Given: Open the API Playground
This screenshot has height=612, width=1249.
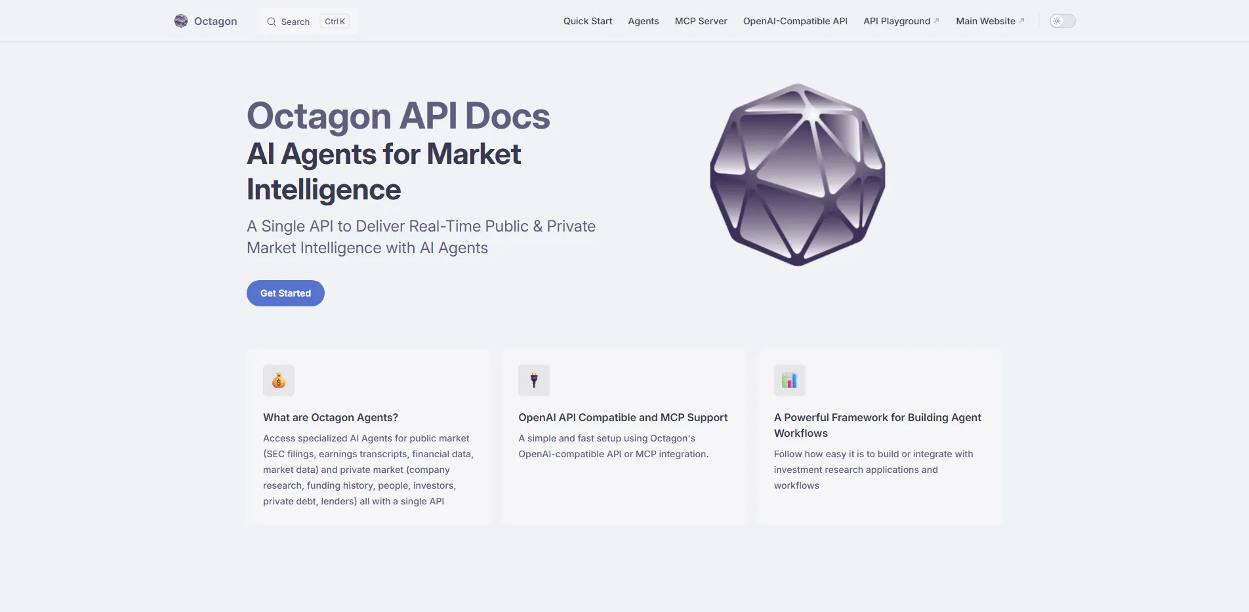Looking at the screenshot, I should tap(897, 20).
